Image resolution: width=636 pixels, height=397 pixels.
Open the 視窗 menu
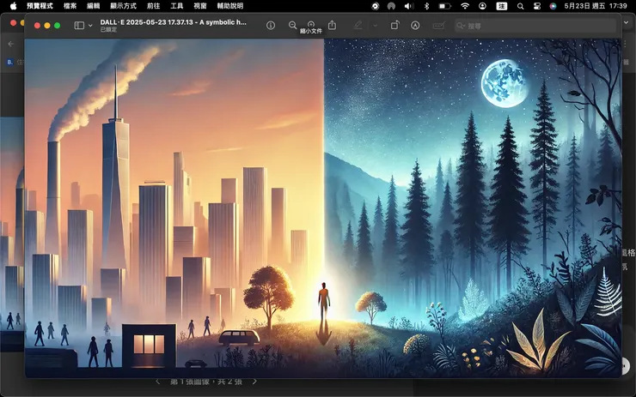(x=200, y=6)
